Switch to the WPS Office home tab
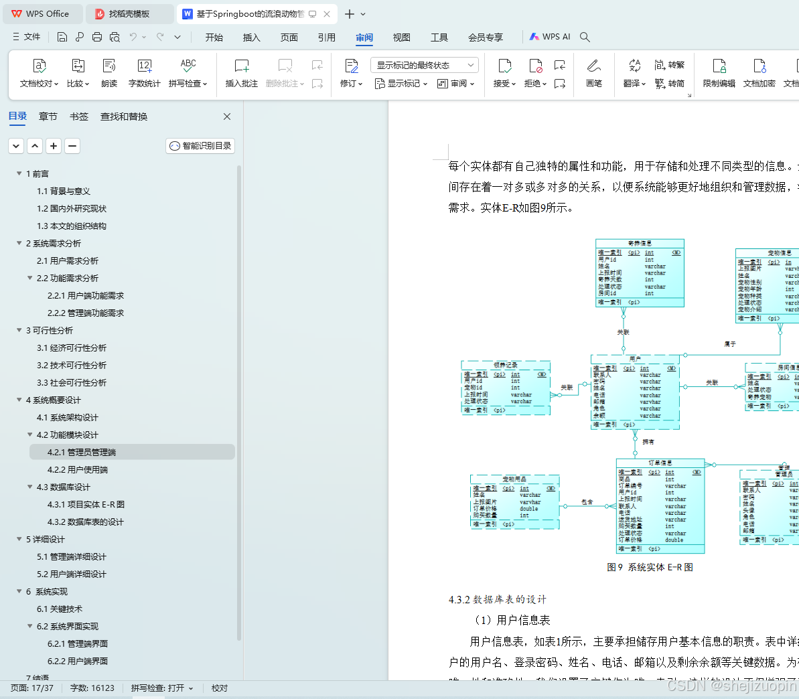The image size is (799, 699). point(43,14)
